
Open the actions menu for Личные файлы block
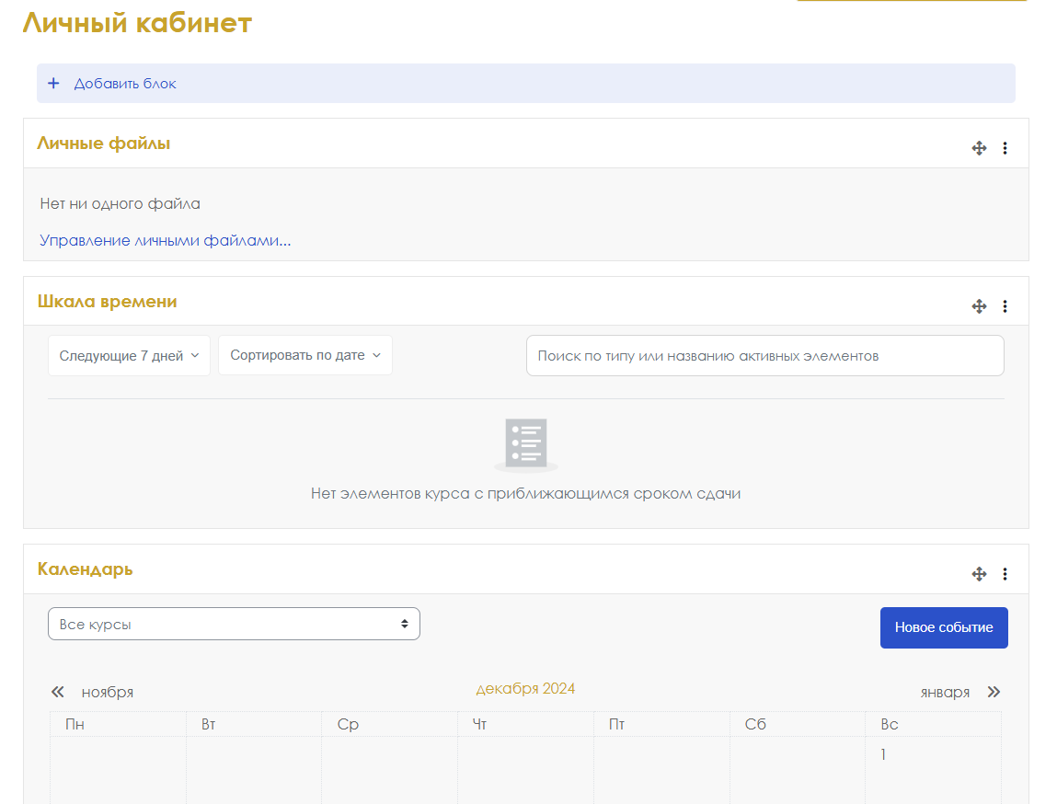point(1005,148)
